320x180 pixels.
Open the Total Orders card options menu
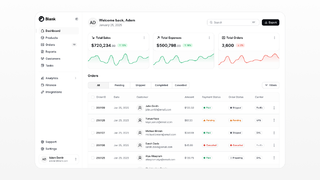pyautogui.click(x=274, y=38)
